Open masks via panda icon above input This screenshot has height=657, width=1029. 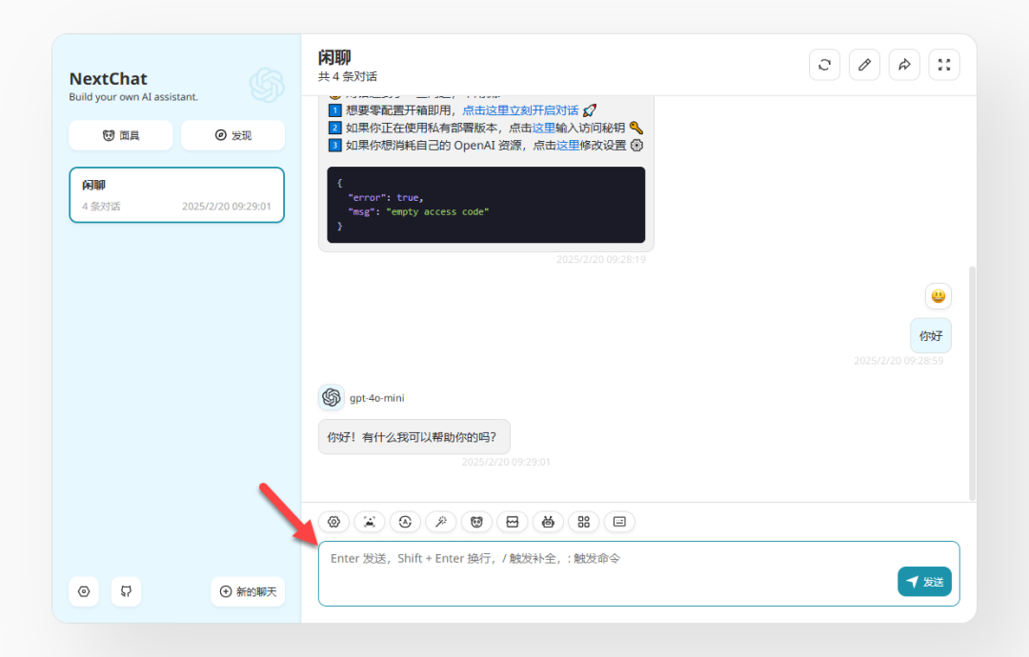pos(476,522)
